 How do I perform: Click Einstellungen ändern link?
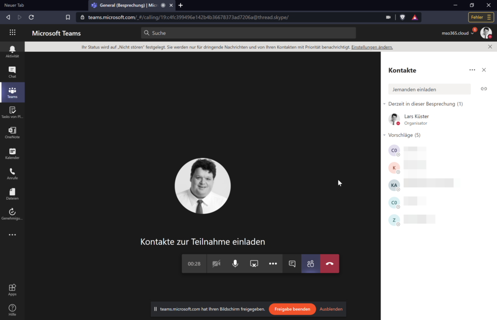tap(372, 47)
